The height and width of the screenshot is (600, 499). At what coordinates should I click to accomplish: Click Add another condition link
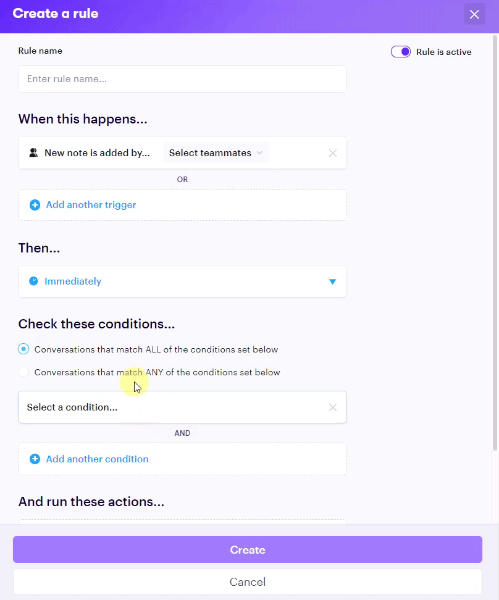[x=97, y=459]
